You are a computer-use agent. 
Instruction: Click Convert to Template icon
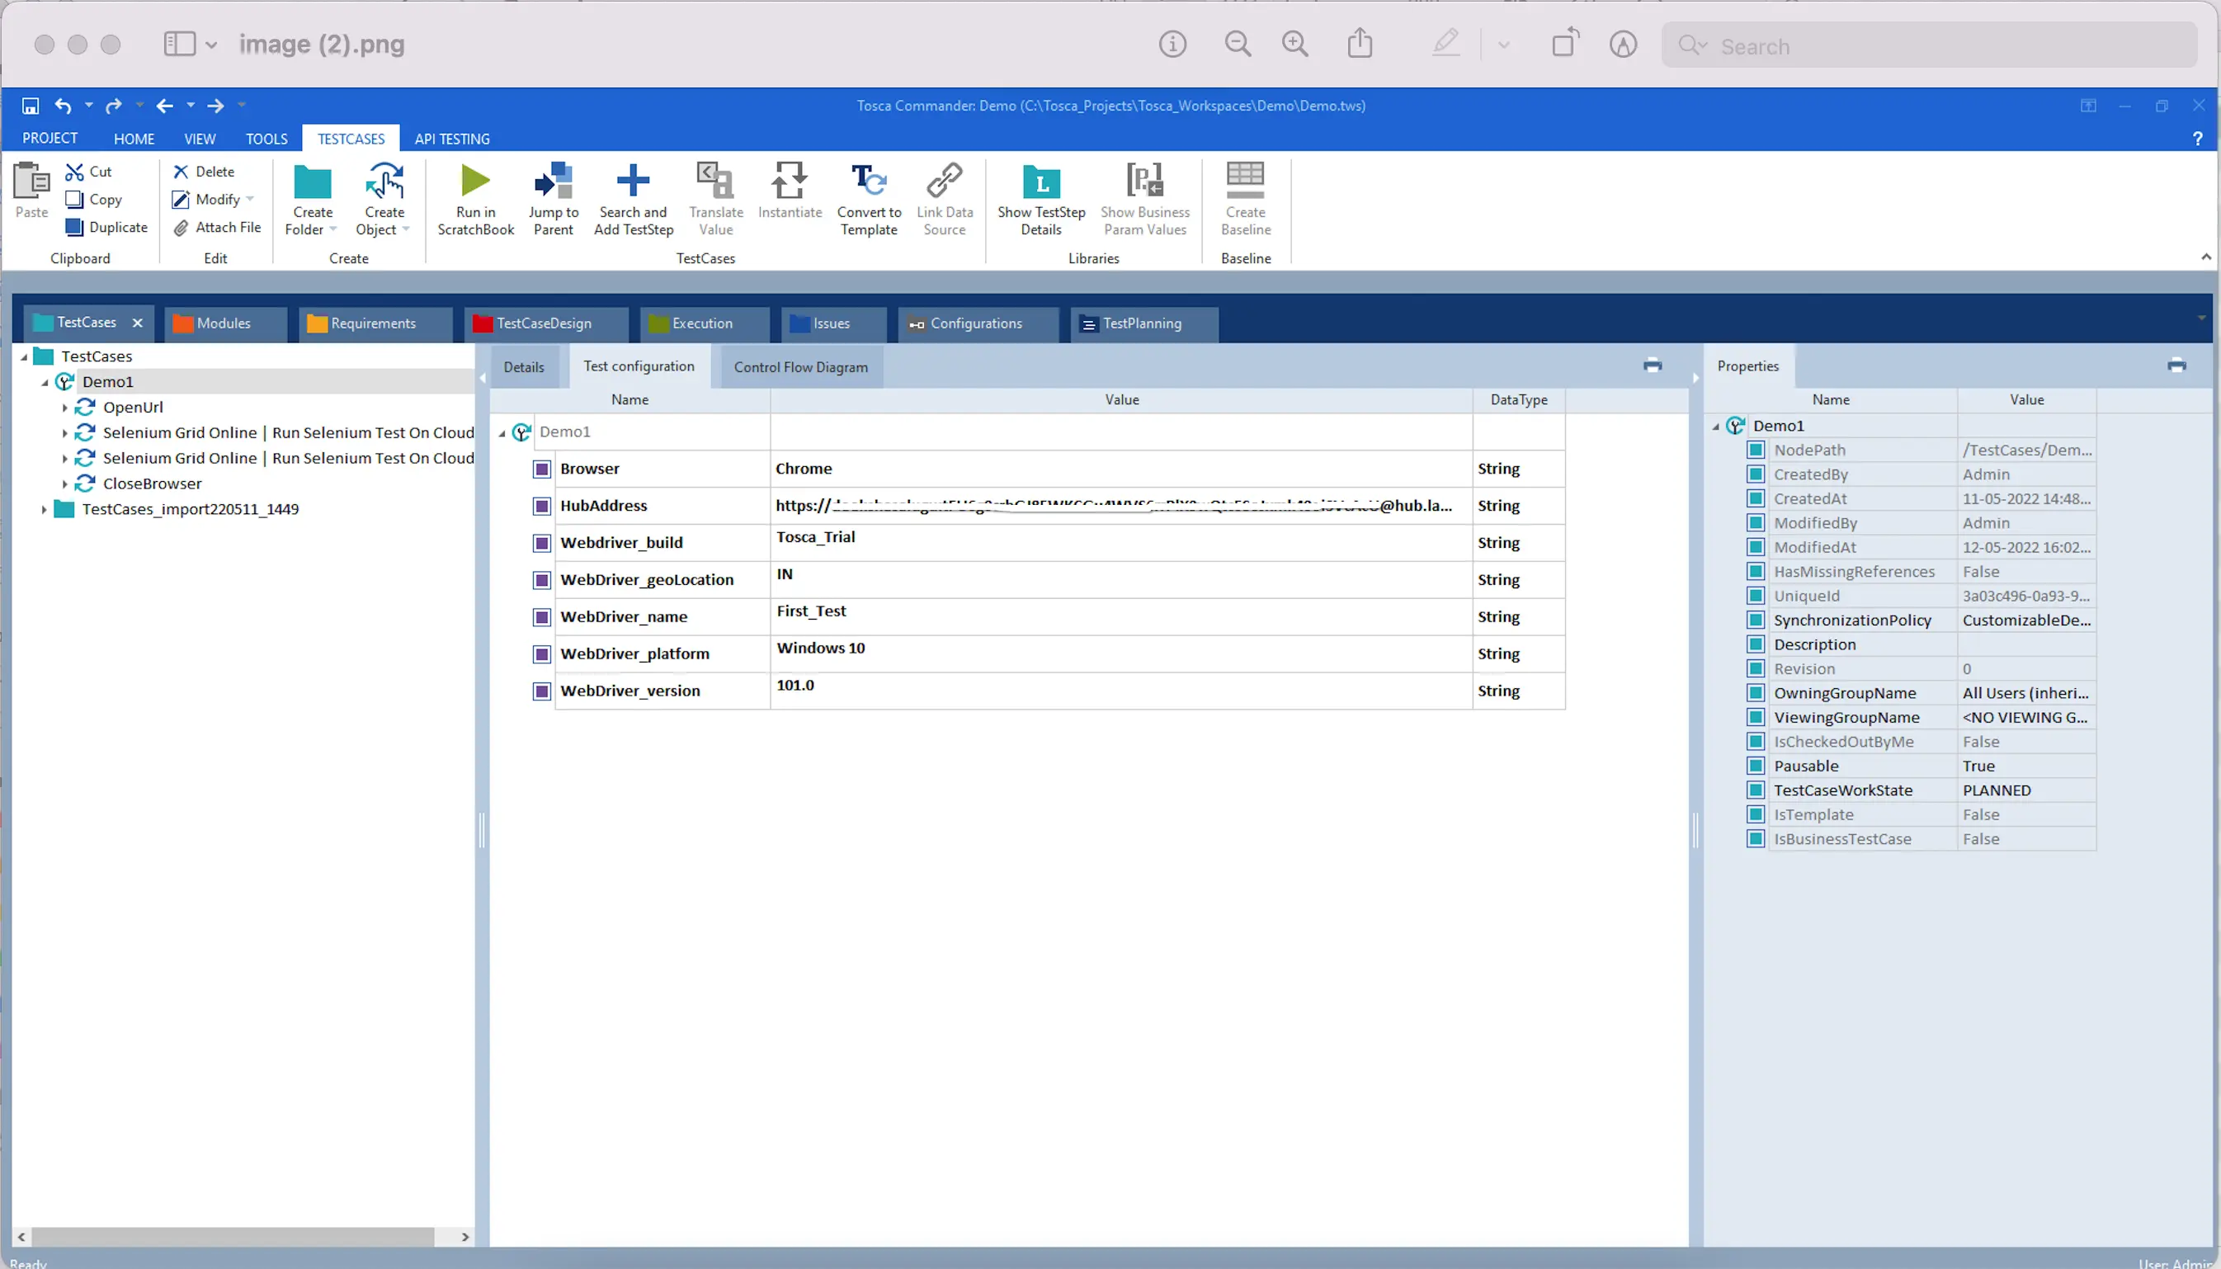pos(868,182)
